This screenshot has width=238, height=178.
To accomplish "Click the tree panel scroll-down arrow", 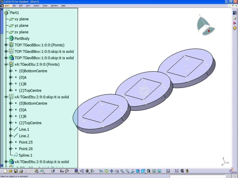I will click(x=2, y=166).
